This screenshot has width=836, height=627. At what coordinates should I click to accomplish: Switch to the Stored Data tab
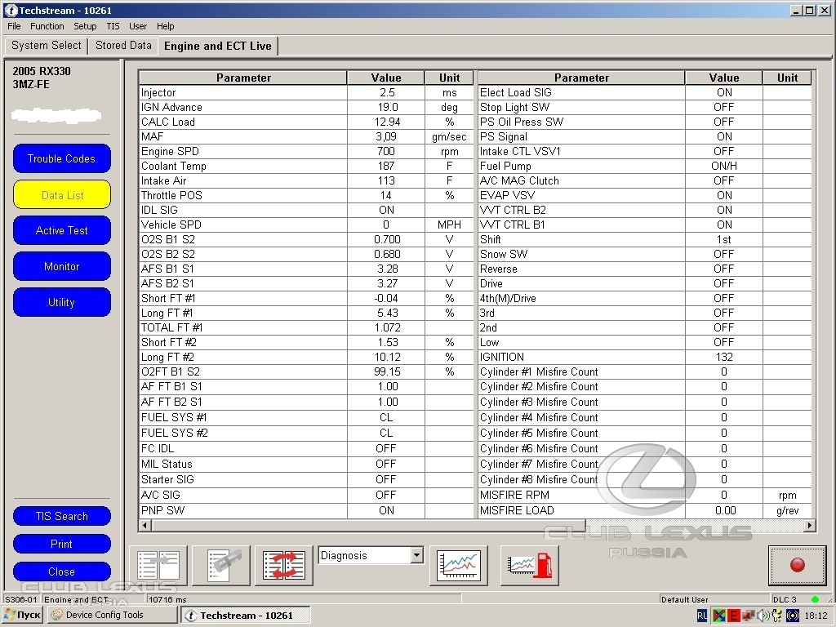(x=124, y=46)
